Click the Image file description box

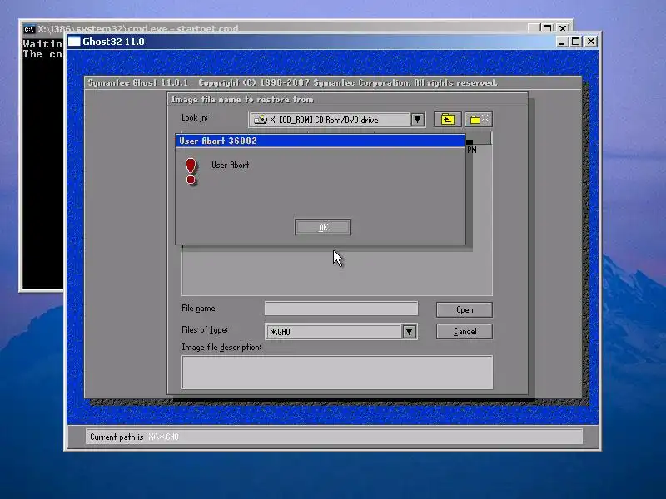point(337,372)
